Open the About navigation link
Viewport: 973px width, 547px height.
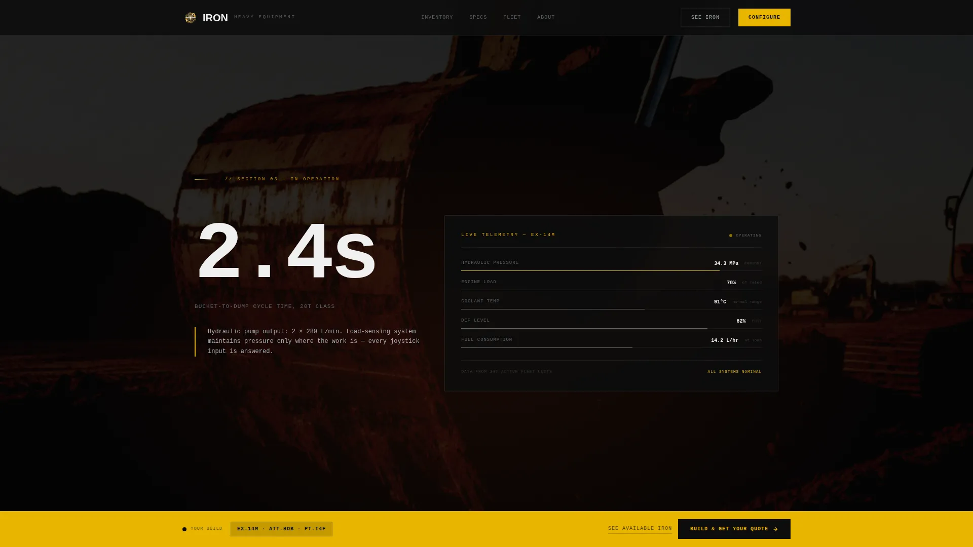[546, 17]
